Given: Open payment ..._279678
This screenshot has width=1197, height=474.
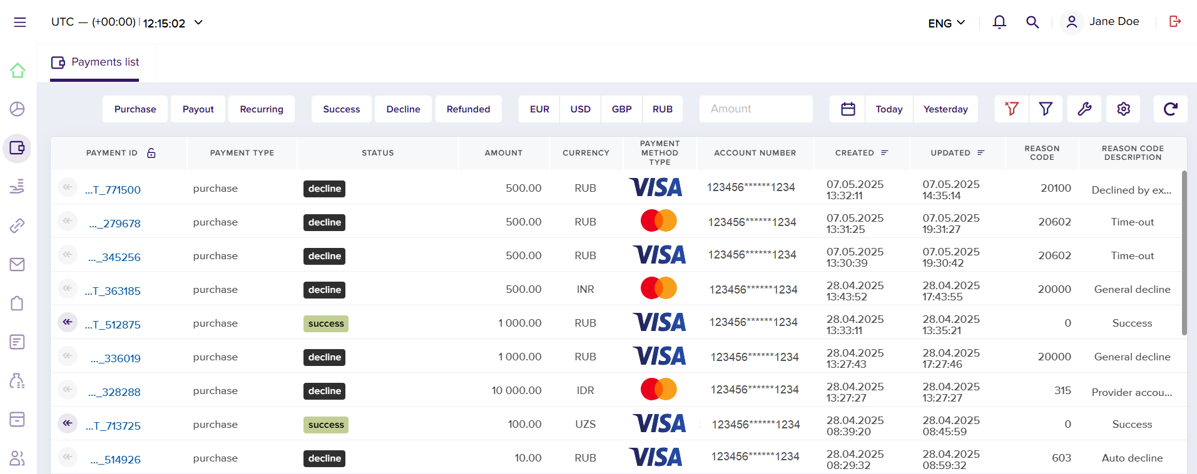Looking at the screenshot, I should tap(115, 224).
